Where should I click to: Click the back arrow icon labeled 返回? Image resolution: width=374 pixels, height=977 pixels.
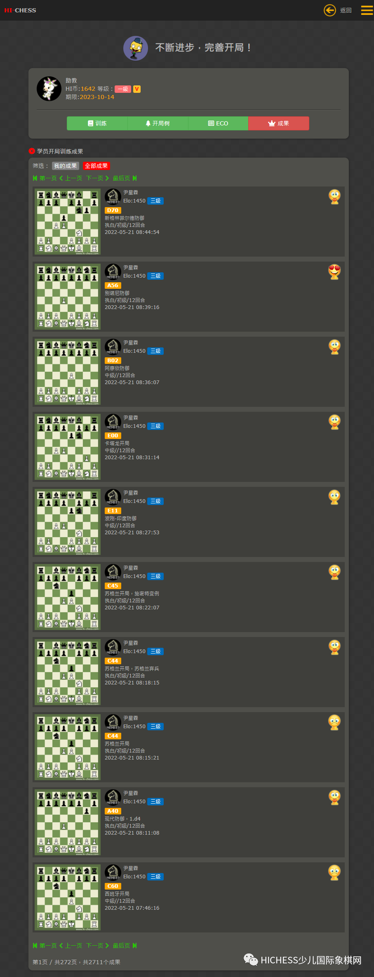tap(330, 10)
